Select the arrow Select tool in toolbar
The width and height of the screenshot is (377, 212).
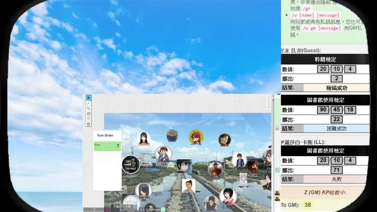[x=88, y=98]
